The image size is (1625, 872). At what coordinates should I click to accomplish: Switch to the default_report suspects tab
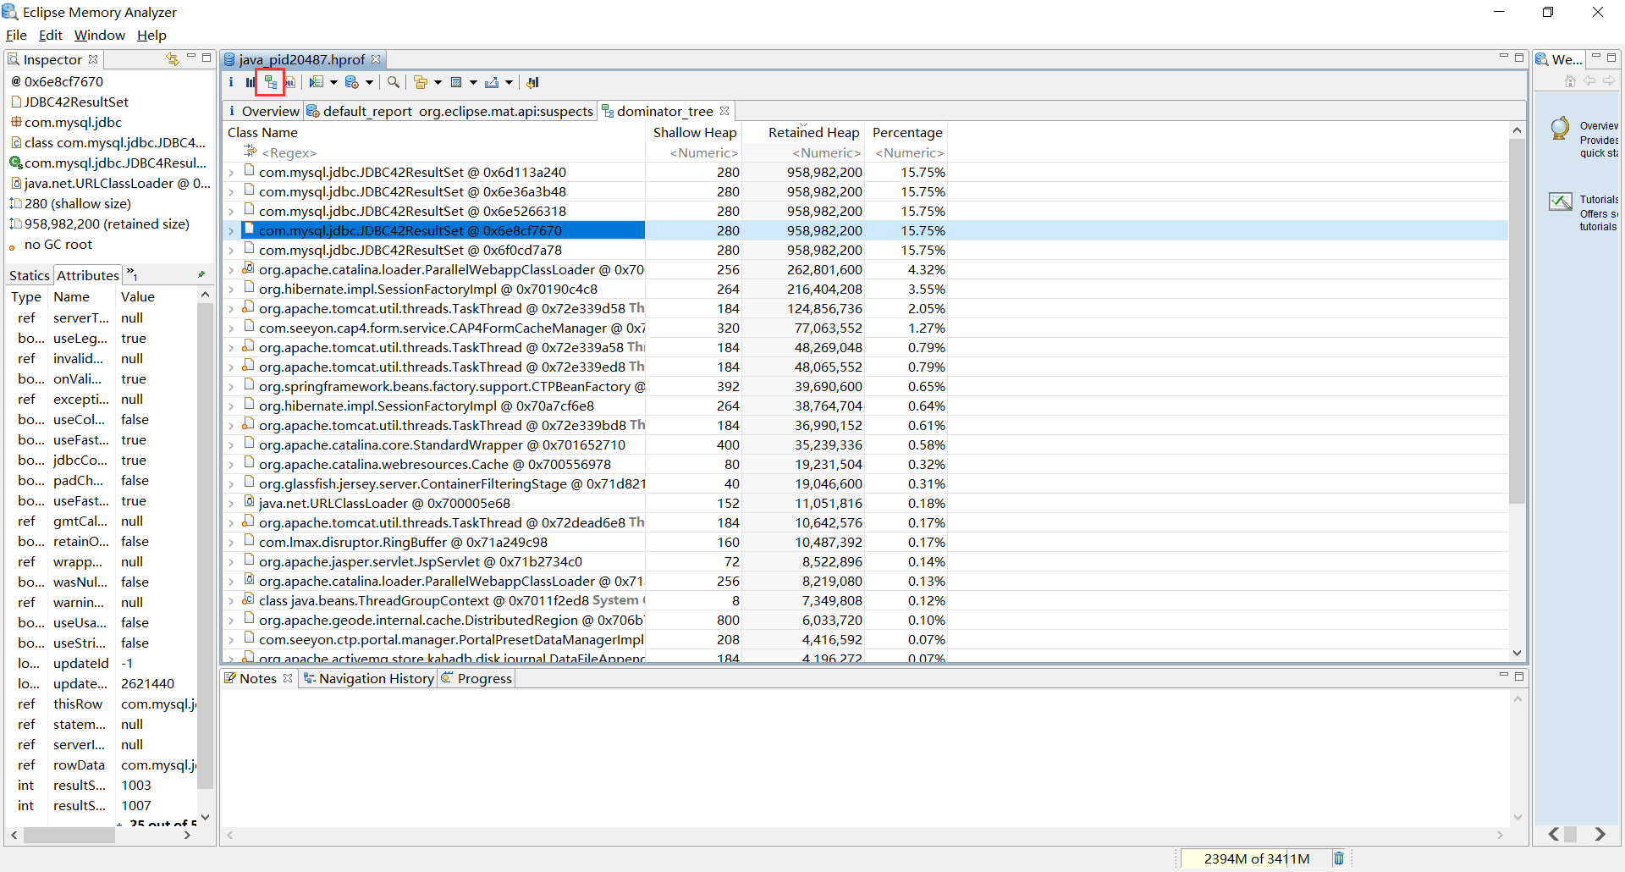449,111
